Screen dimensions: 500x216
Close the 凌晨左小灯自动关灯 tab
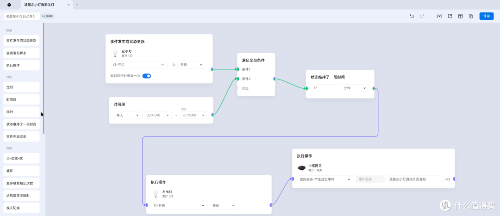(68, 5)
